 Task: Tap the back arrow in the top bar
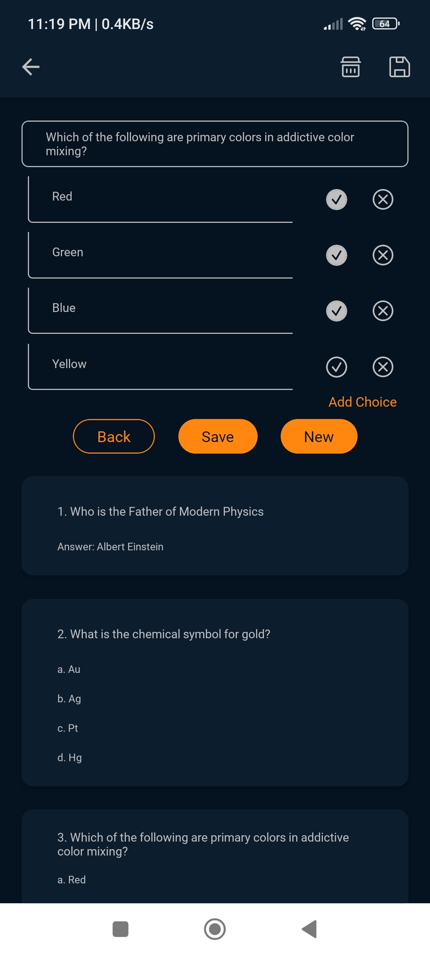pos(30,66)
